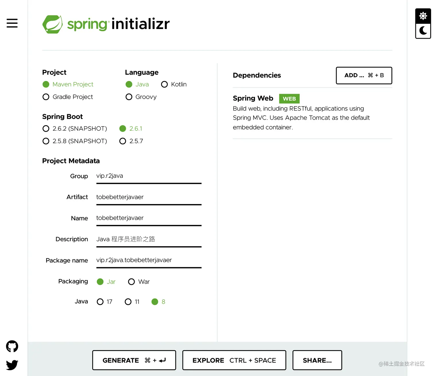Click the Project Metadata heading

coord(71,161)
